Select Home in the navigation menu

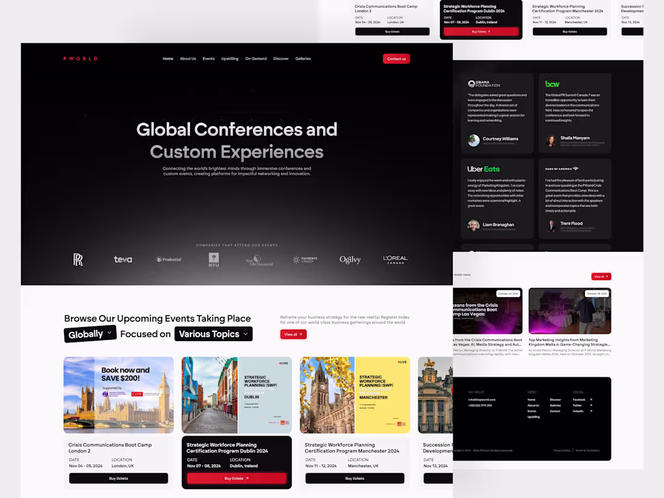[x=168, y=58]
